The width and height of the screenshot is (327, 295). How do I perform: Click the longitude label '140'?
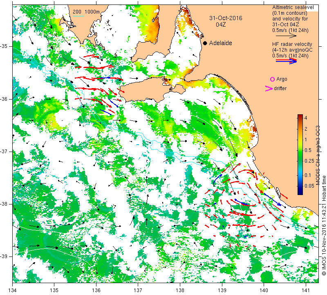pos(264,290)
